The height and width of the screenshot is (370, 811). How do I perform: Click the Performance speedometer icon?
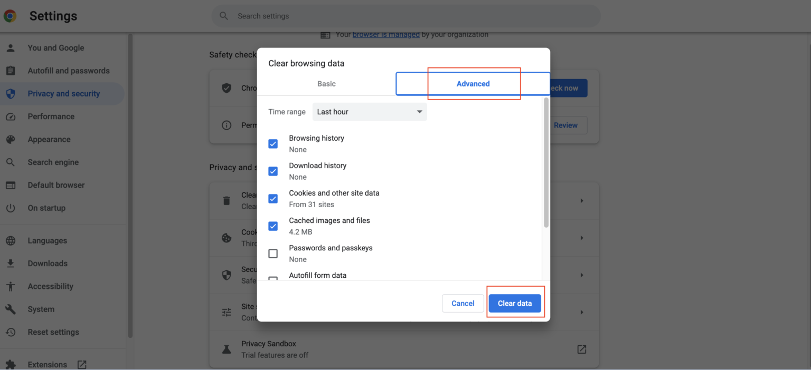(x=12, y=116)
